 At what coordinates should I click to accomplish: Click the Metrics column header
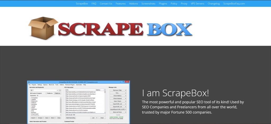[100, 90]
